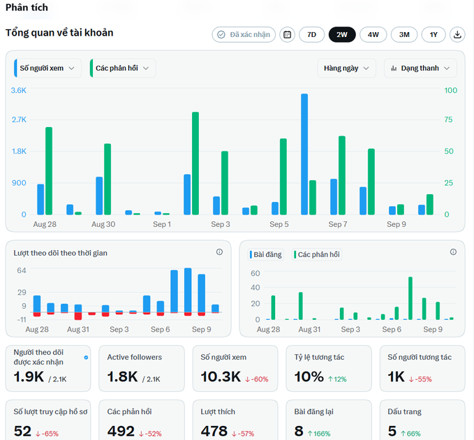Select the 4W time range
The width and height of the screenshot is (474, 440).
click(373, 35)
